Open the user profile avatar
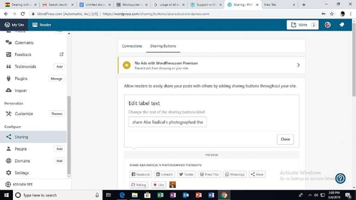 pos(327,25)
